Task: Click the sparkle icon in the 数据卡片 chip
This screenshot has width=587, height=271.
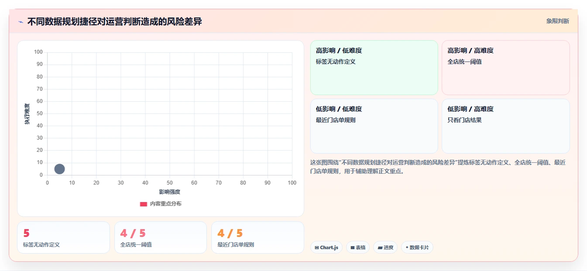Action: [x=407, y=247]
